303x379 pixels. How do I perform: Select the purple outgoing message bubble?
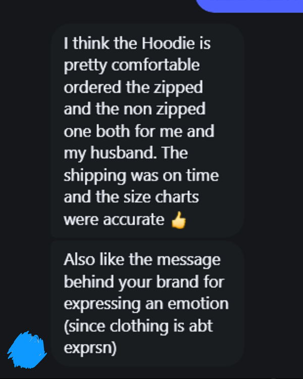249,6
